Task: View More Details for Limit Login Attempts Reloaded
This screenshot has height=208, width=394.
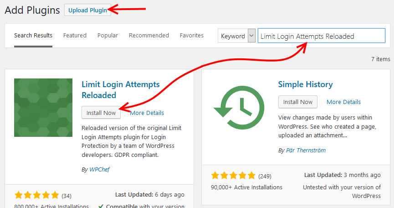Action: click(x=147, y=113)
